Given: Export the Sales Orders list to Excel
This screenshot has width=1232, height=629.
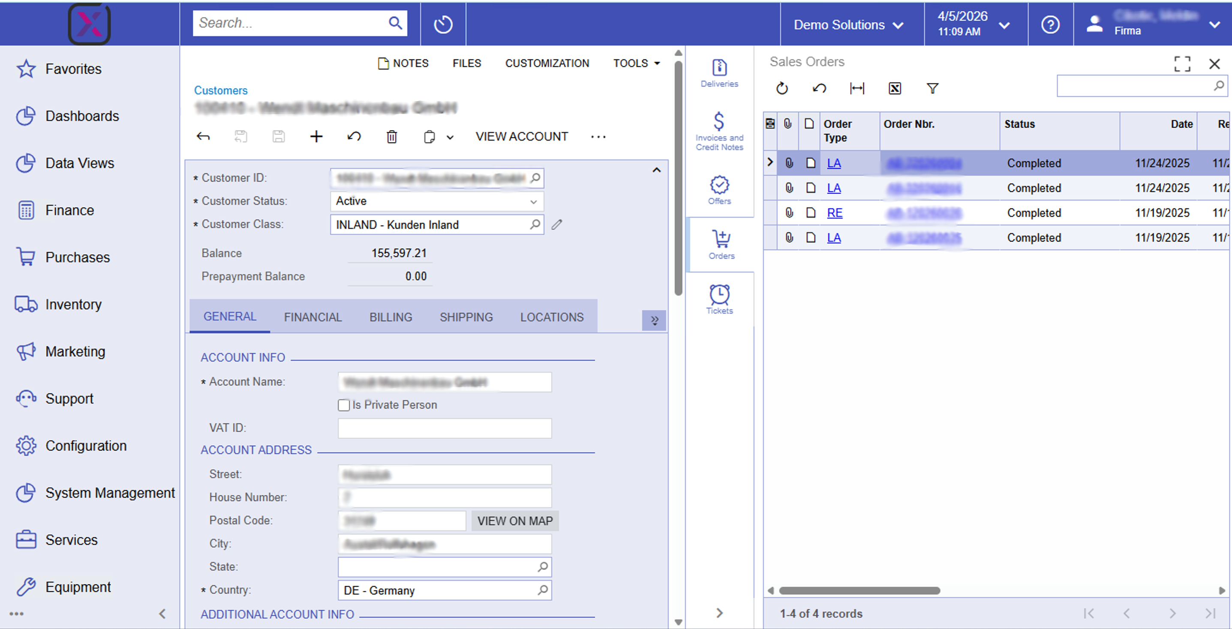Looking at the screenshot, I should tap(895, 88).
